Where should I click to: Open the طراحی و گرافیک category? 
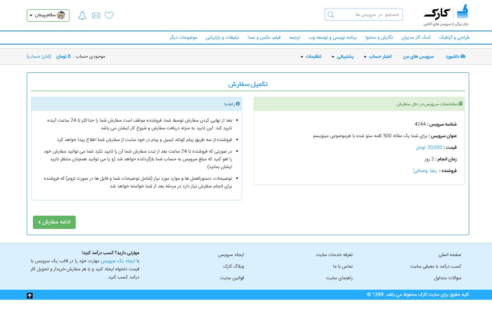point(454,38)
